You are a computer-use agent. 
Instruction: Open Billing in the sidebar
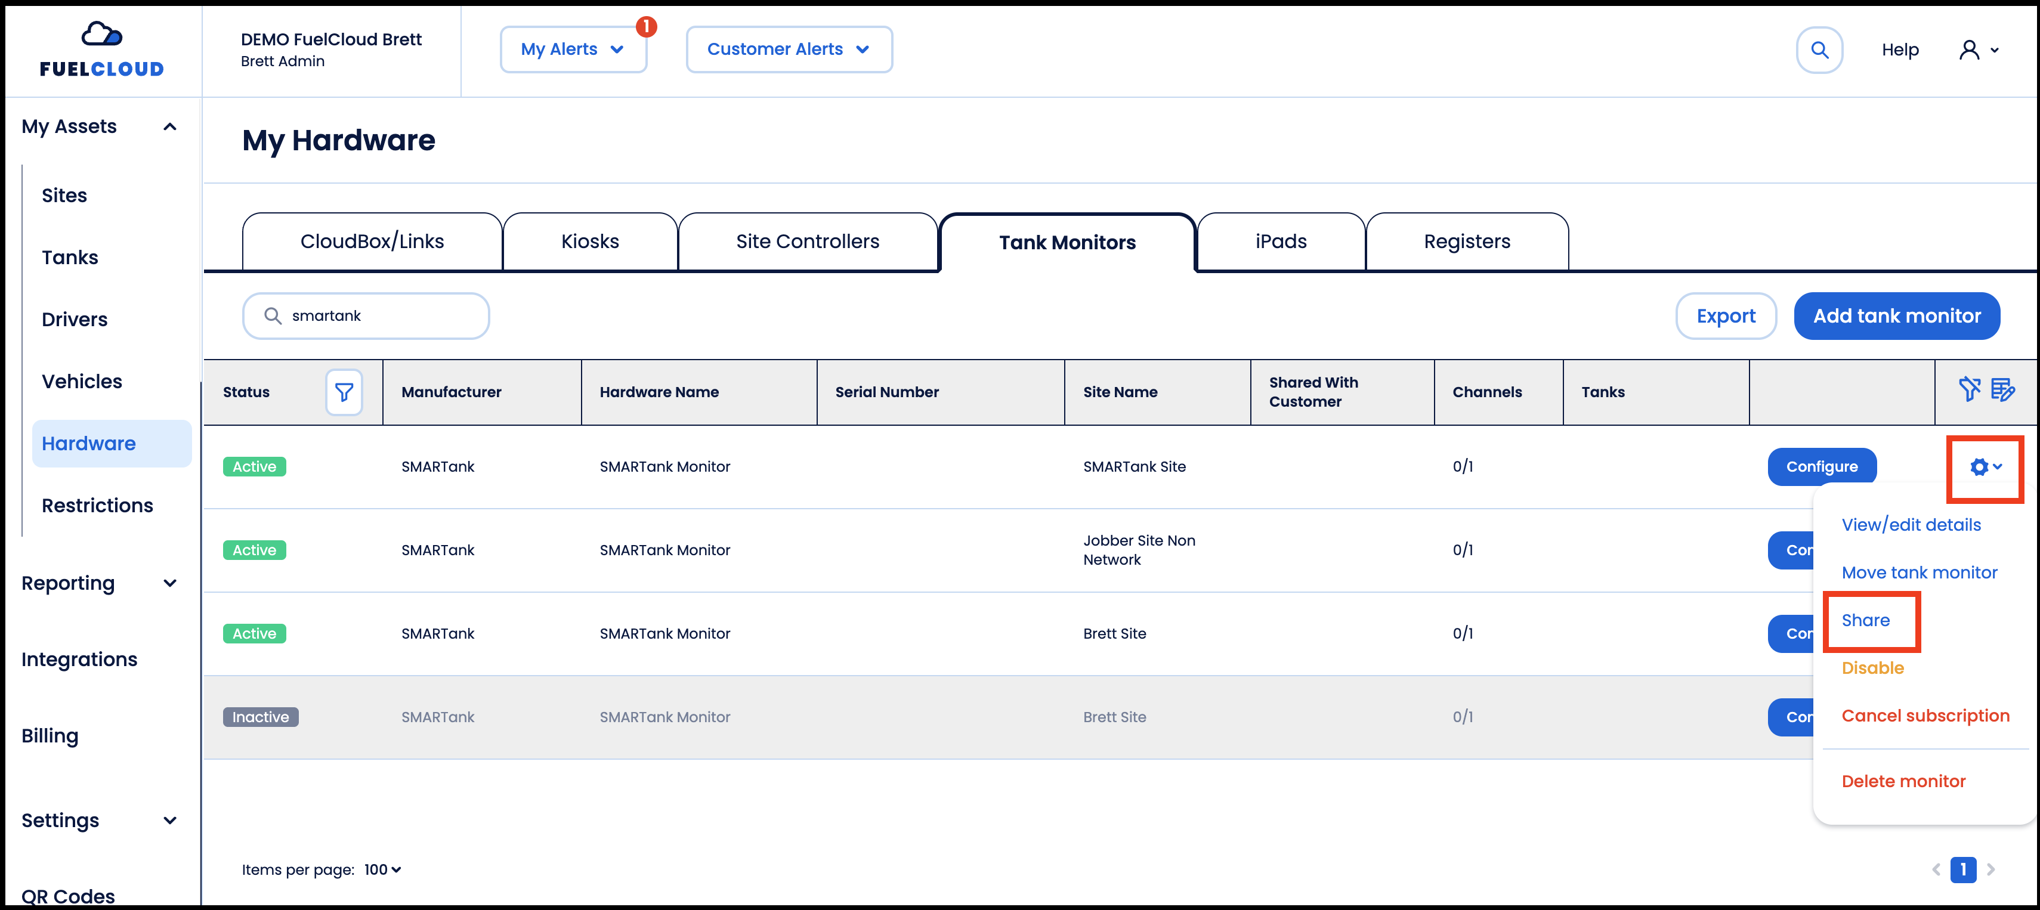click(50, 736)
